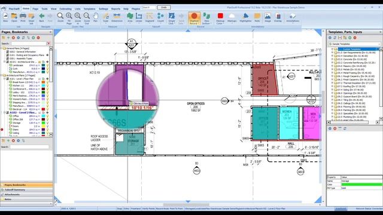
Task: Click the Undo button
Action: click(164, 7)
